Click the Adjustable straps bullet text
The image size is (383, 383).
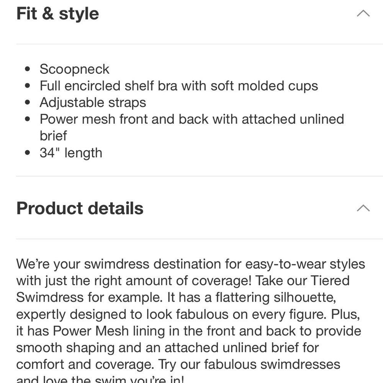[x=93, y=103]
